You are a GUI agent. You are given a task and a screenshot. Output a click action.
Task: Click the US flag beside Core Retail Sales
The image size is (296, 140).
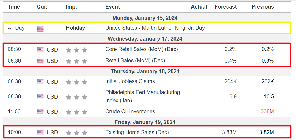pyautogui.click(x=40, y=50)
